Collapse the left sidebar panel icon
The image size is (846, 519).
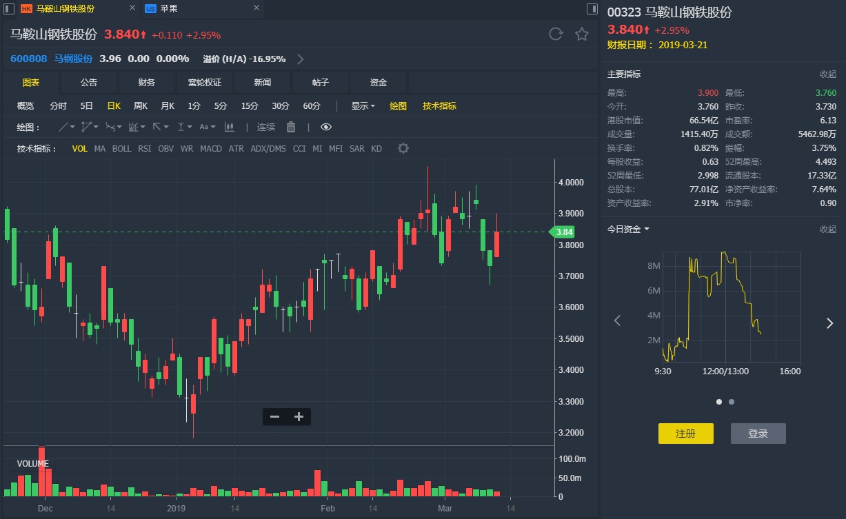[9, 9]
